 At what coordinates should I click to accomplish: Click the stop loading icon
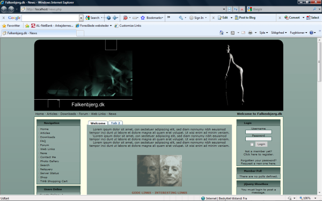[242, 9]
